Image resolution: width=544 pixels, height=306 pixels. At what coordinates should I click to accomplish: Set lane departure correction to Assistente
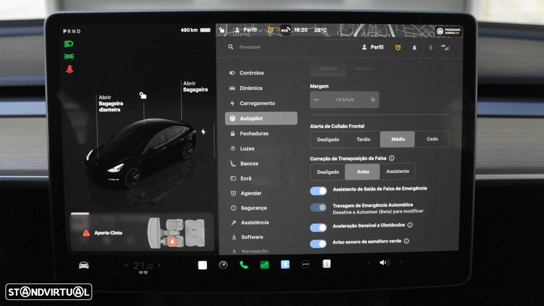click(x=398, y=171)
